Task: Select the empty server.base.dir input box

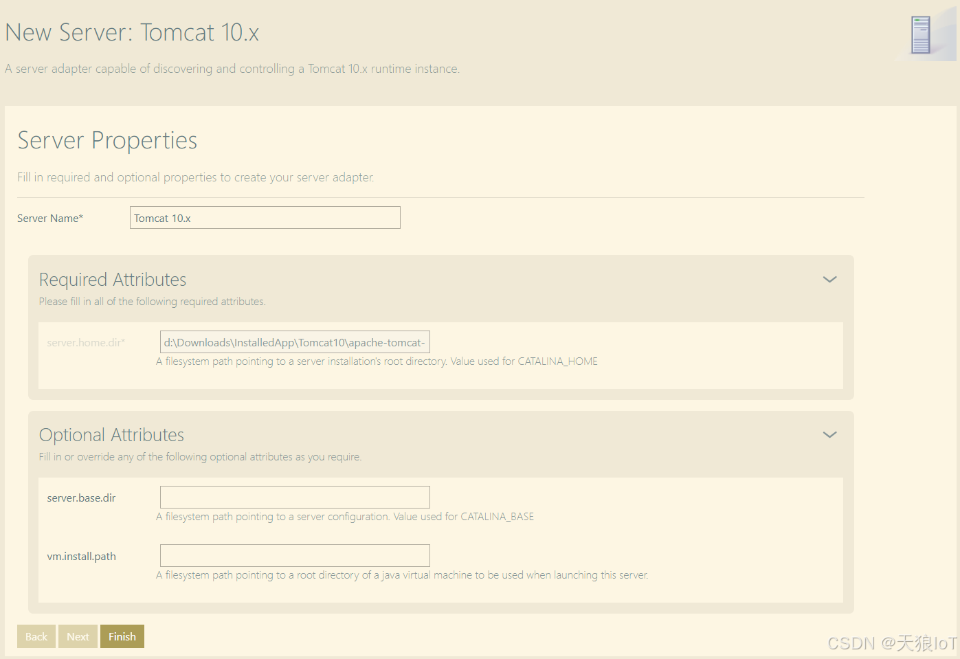Action: pos(295,498)
